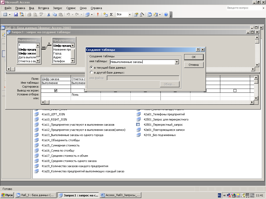Switch to Access_Лаб3_Запросы Word taskbar button
Image resolution: width=266 pixels, height=199 pixels.
click(121, 195)
